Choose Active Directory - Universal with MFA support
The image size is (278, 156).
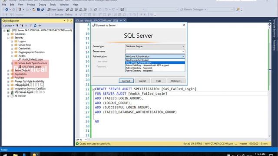pyautogui.click(x=155, y=65)
